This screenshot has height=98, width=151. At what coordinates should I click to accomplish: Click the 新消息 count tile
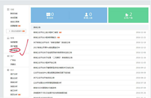coord(50,15)
